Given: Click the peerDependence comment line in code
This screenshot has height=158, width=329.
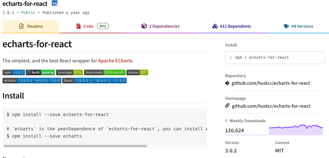Looking at the screenshot, I should pyautogui.click(x=107, y=129).
